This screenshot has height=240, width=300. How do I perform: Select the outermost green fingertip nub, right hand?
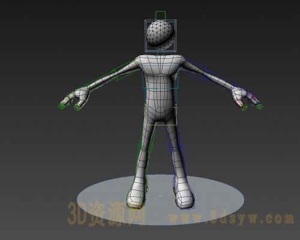tap(259, 107)
